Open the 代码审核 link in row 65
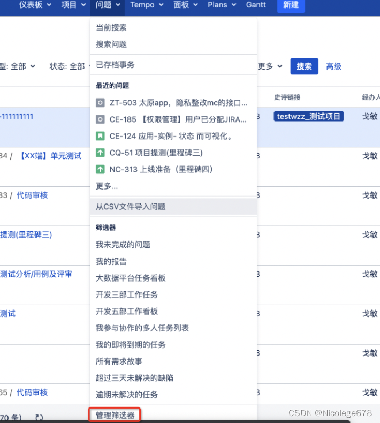 pos(32,392)
